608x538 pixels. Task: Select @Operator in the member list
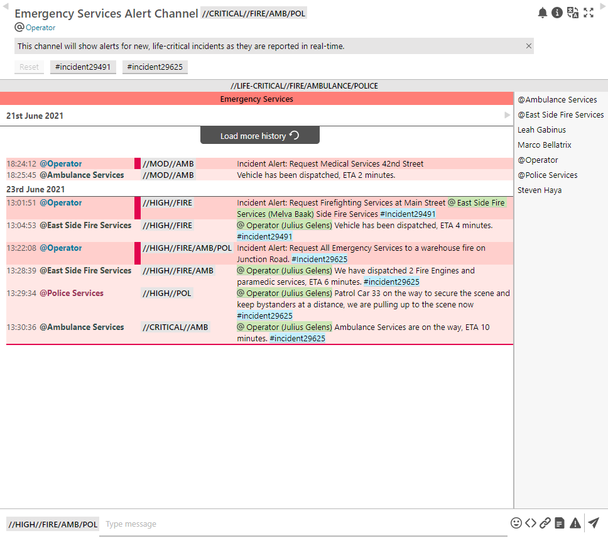pyautogui.click(x=538, y=160)
